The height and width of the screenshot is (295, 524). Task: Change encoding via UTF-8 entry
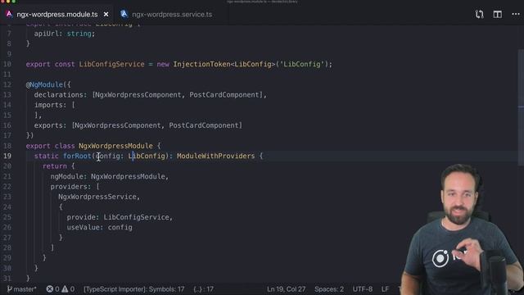point(362,289)
